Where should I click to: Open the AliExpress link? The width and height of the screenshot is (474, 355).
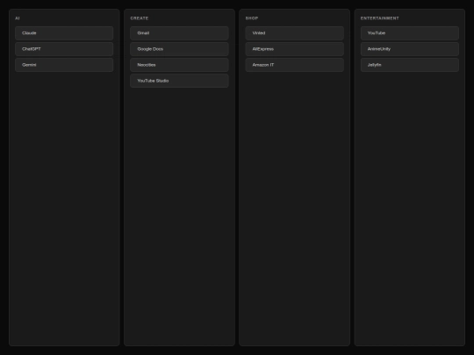click(294, 49)
